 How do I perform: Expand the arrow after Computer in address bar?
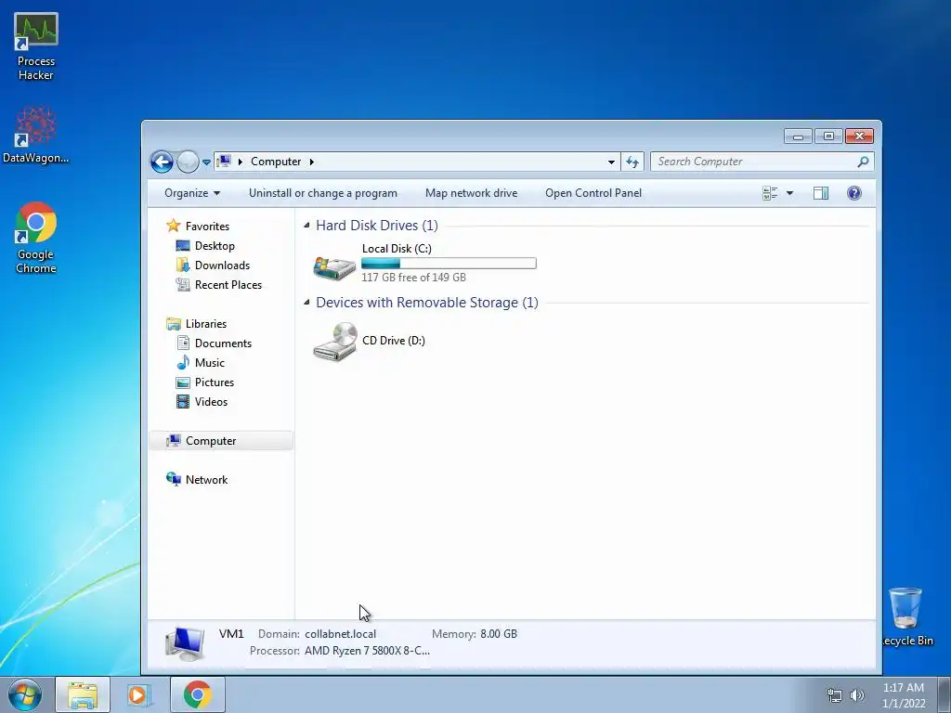coord(312,162)
